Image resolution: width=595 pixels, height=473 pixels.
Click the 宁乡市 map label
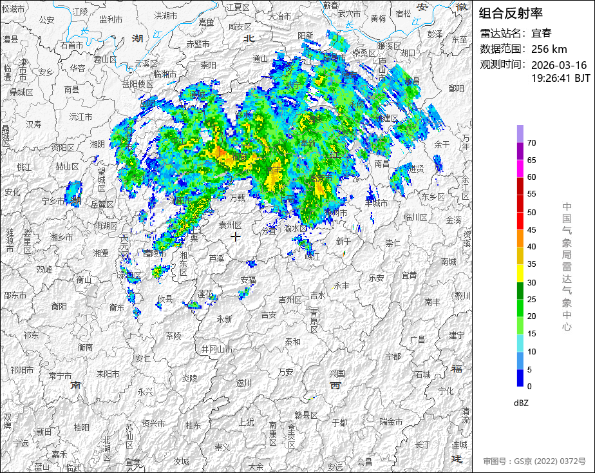tap(53, 201)
